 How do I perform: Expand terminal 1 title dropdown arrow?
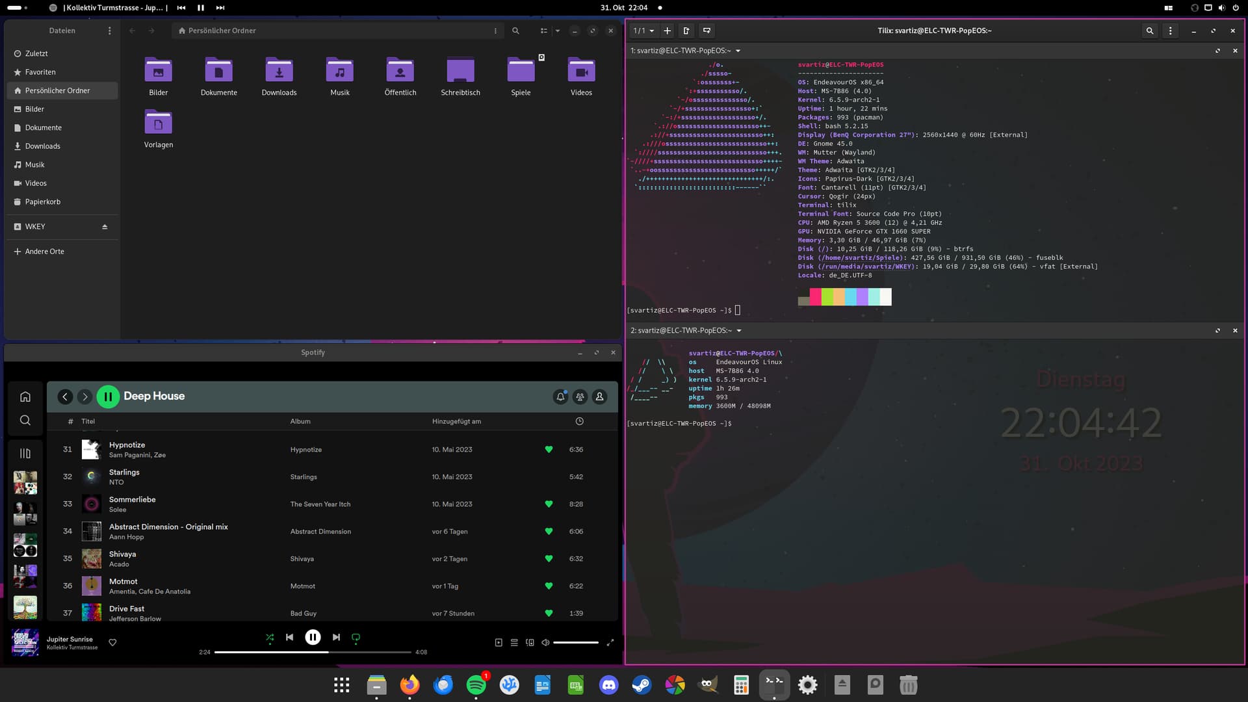tap(738, 51)
